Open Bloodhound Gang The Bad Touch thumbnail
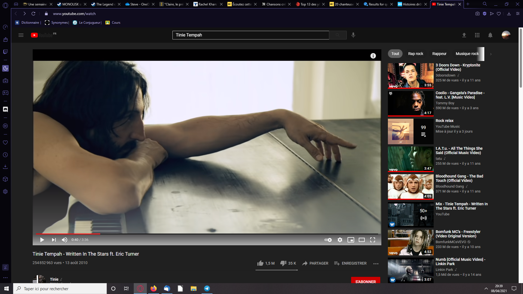This screenshot has height=294, width=523. pos(411,187)
